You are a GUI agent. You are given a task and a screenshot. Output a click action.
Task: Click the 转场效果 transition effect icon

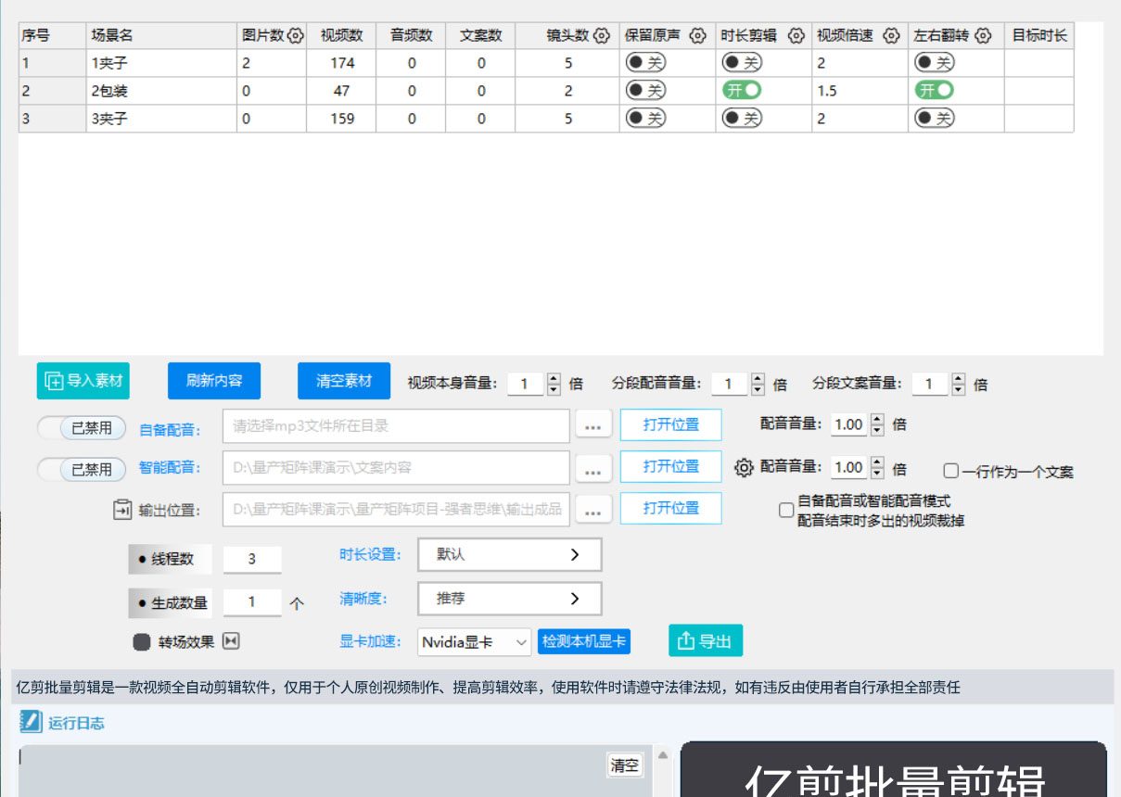point(232,639)
